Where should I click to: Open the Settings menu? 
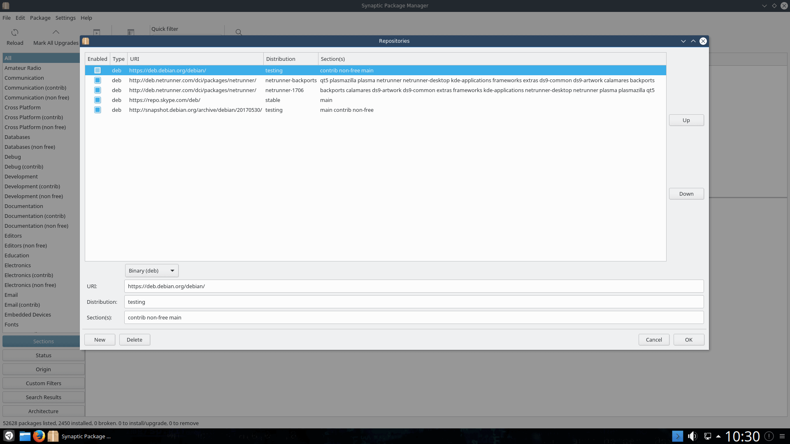(65, 18)
